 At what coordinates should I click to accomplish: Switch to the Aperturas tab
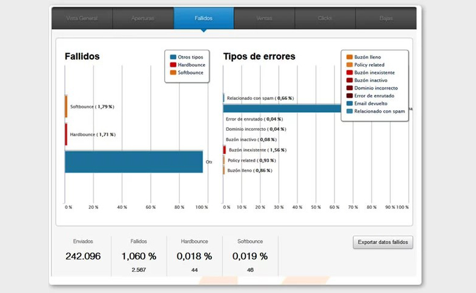[143, 18]
